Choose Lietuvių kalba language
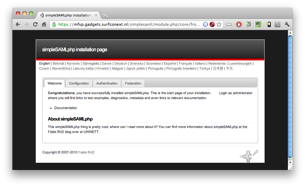 click(x=83, y=69)
